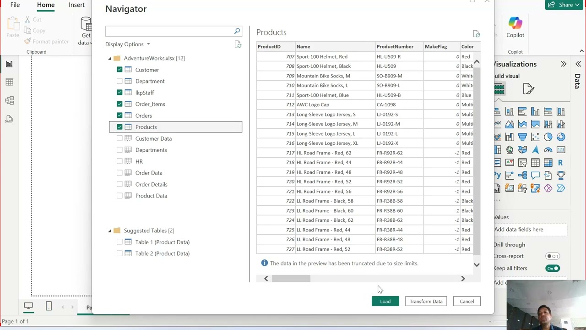Uncheck the Order_Items checkbox
The width and height of the screenshot is (586, 330).
(x=119, y=104)
